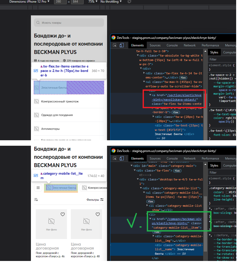Select the Sources tab in the upper DevTools
The image size is (239, 268).
(155, 45)
